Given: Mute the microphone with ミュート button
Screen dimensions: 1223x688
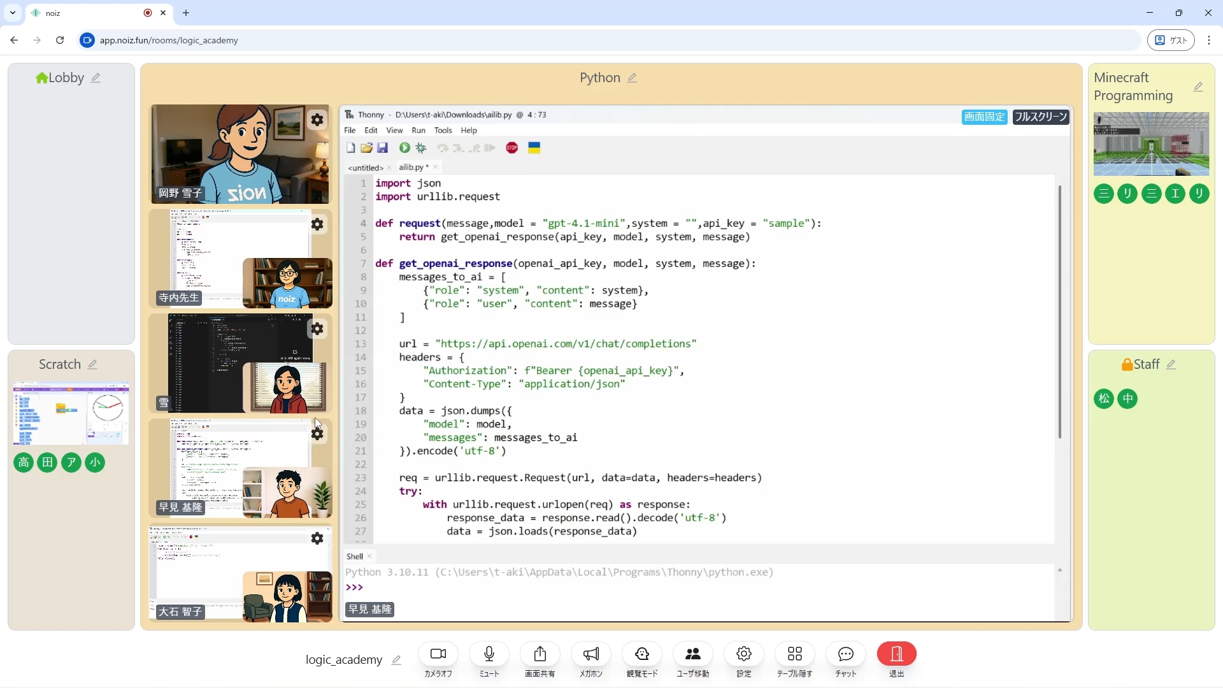Looking at the screenshot, I should (x=489, y=654).
